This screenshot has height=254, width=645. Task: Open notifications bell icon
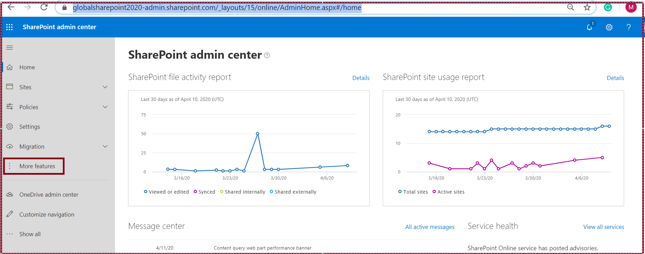coord(590,27)
